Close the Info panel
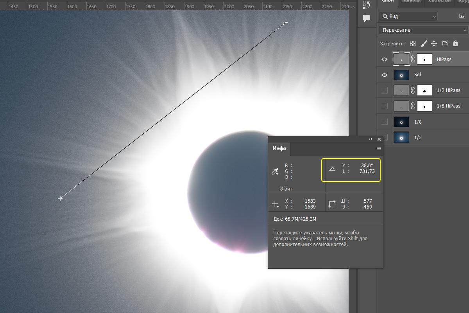 [379, 139]
